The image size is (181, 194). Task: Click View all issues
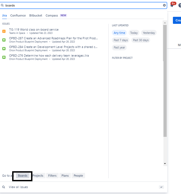[x=18, y=187]
